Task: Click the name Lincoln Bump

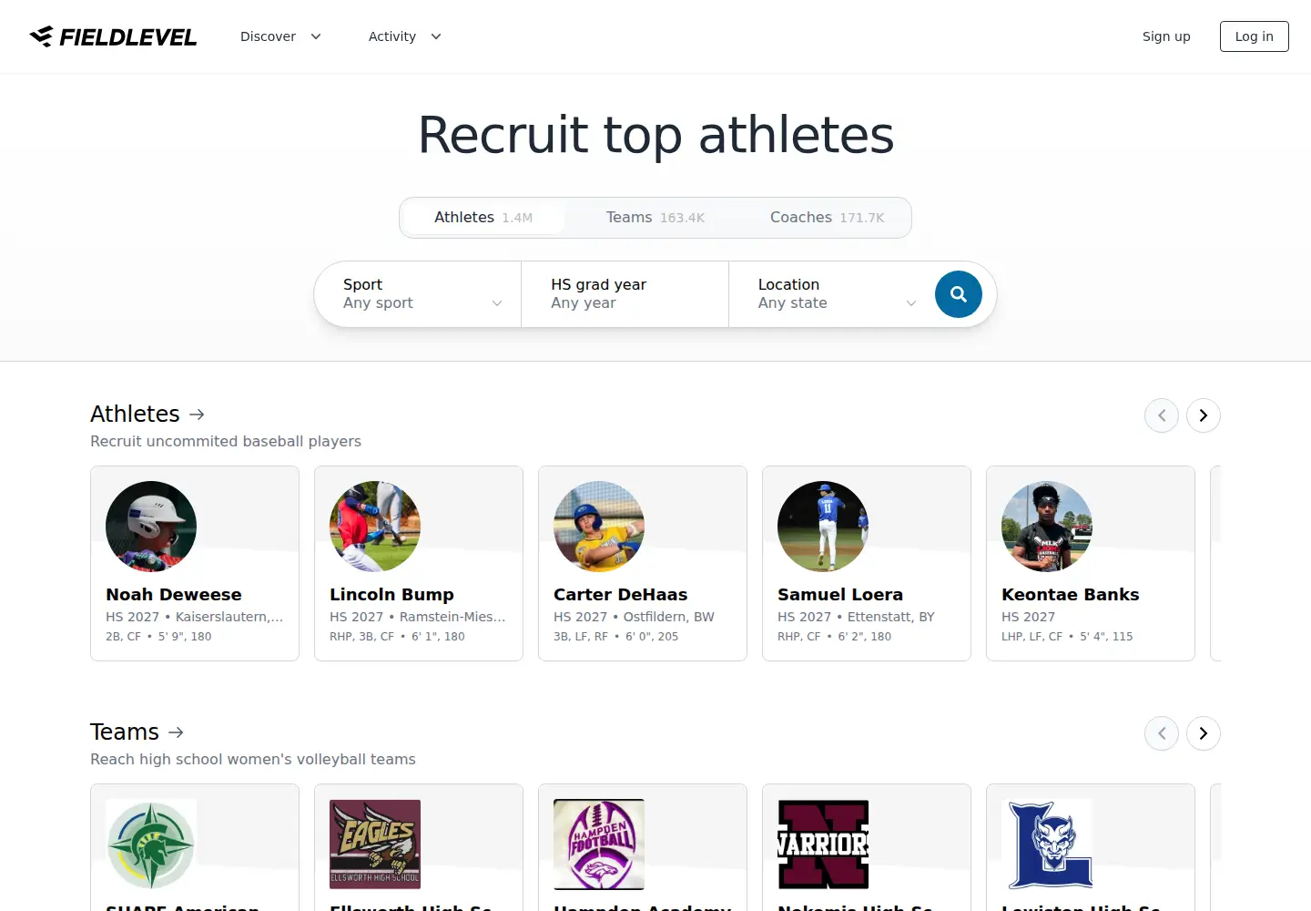Action: [391, 595]
